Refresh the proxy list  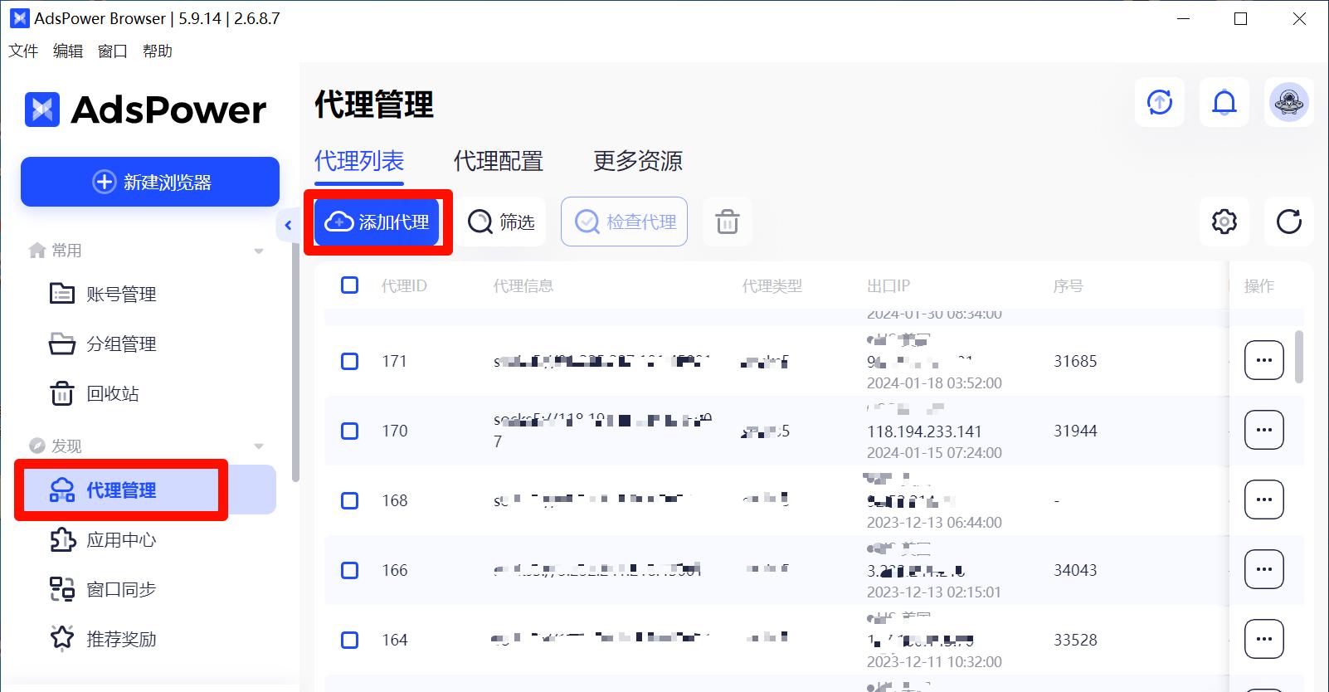1288,222
